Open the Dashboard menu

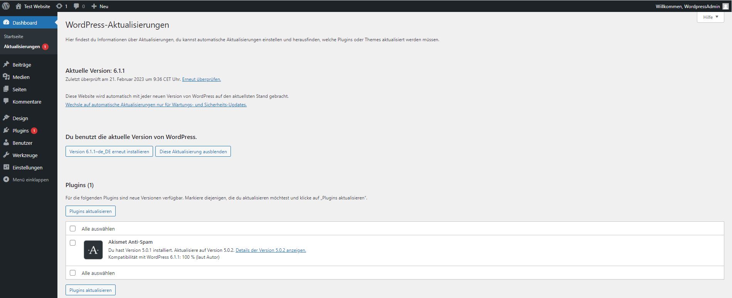(29, 23)
